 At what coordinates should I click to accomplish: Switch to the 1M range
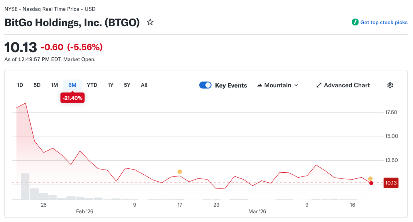point(54,85)
